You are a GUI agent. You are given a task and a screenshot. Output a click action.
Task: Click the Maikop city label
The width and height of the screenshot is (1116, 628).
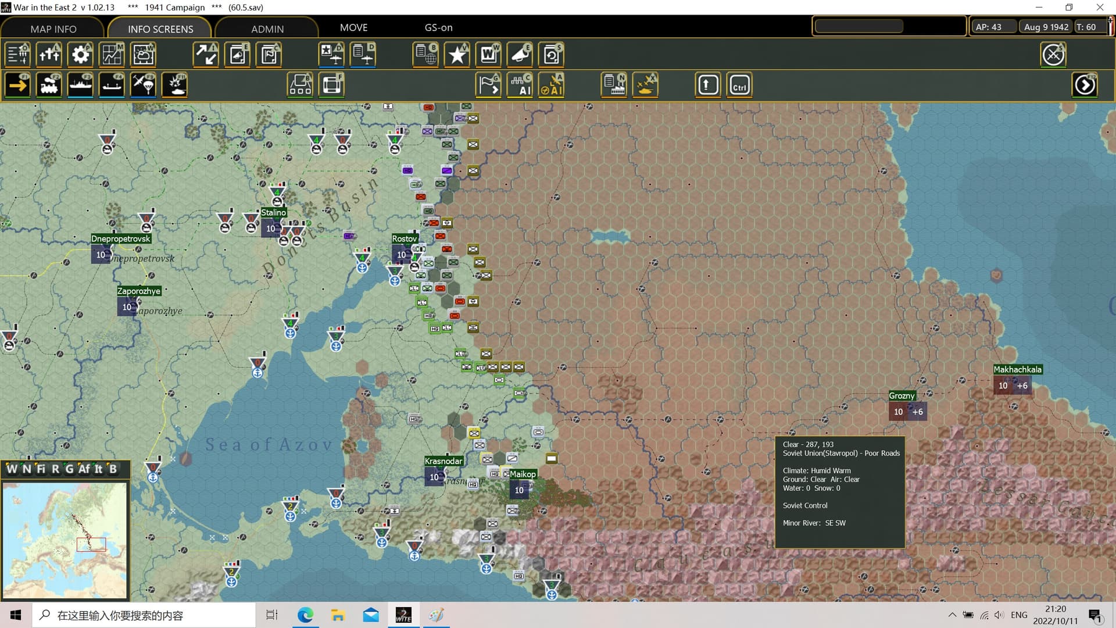(523, 474)
